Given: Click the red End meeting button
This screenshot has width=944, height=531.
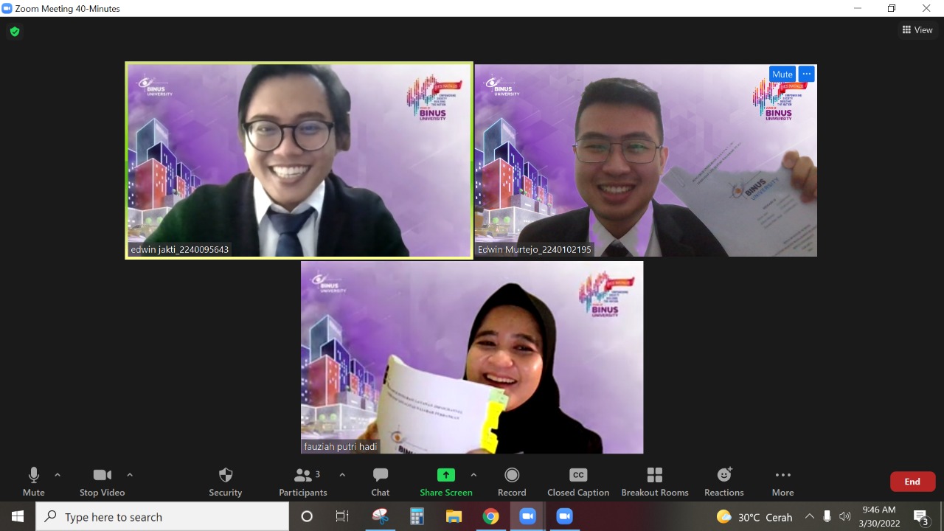Looking at the screenshot, I should point(912,482).
